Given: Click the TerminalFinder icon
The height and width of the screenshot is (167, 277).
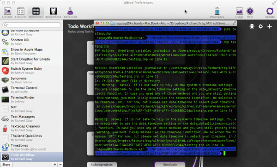Looking at the screenshot, I should pos(5,99).
